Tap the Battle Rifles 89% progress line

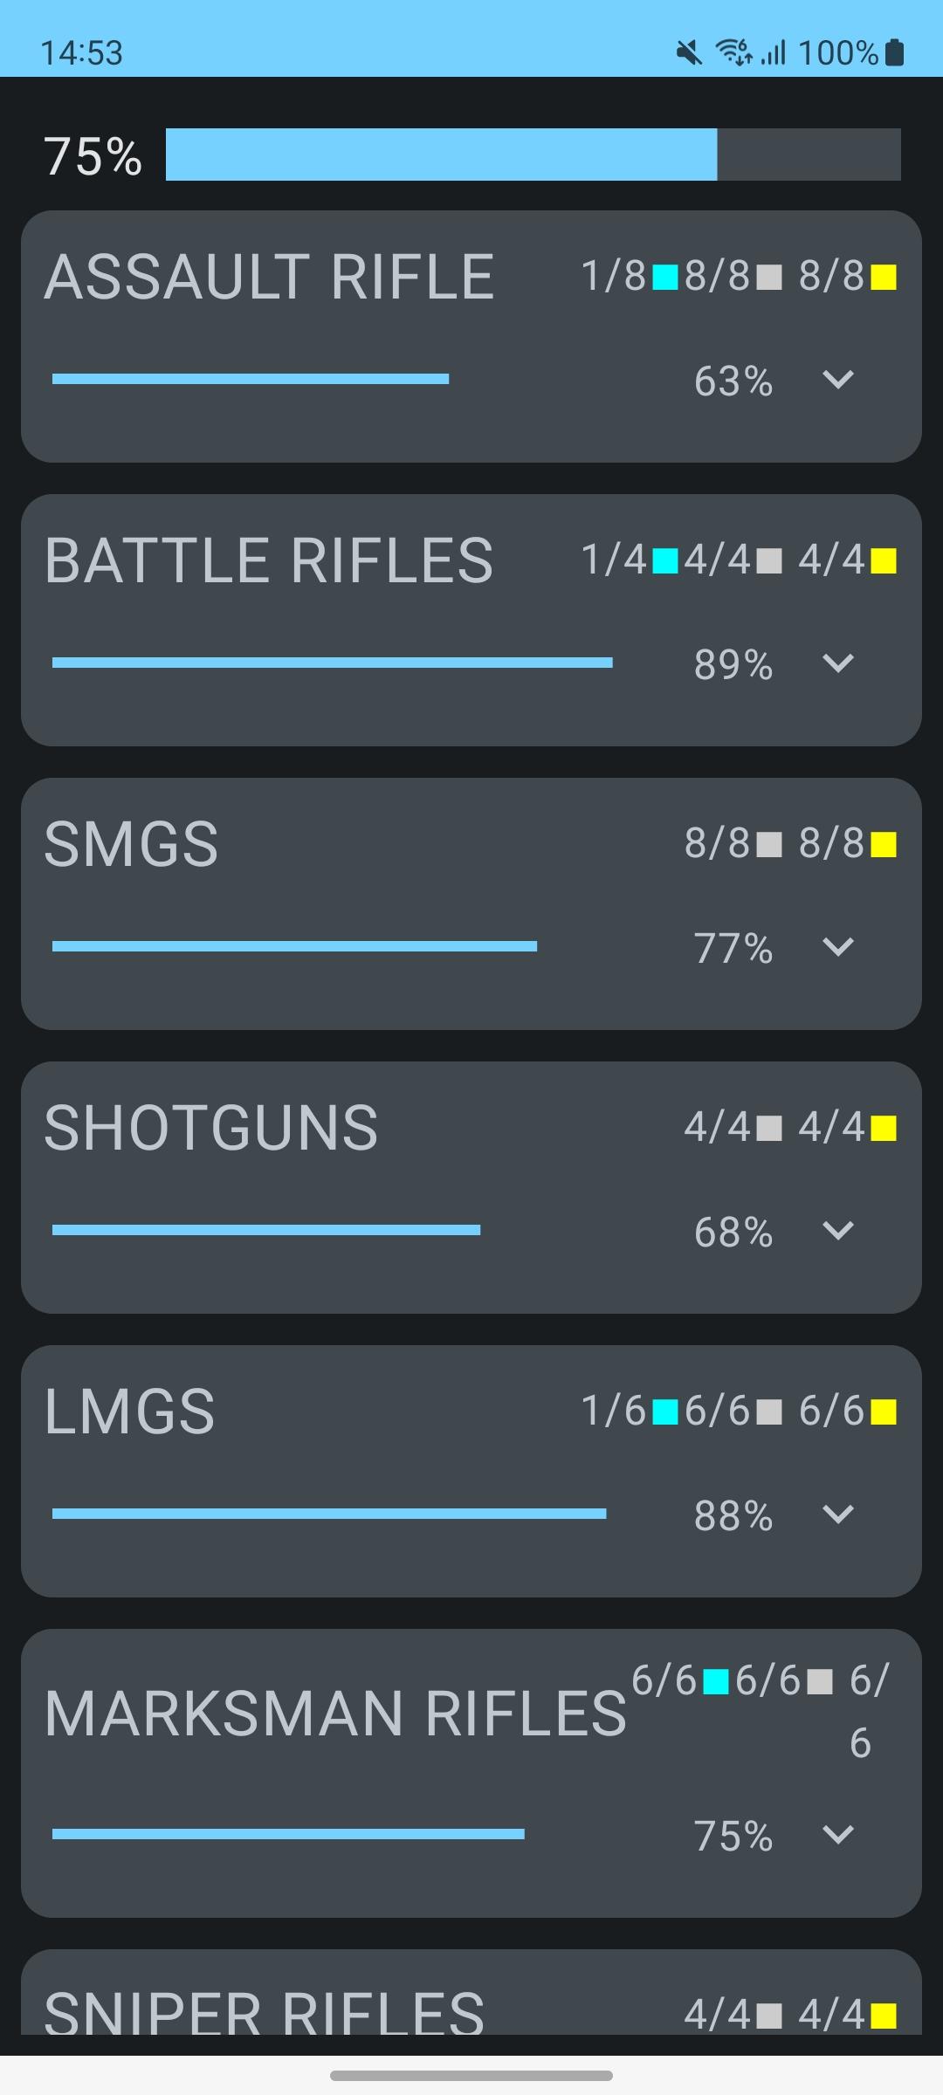[x=333, y=663]
